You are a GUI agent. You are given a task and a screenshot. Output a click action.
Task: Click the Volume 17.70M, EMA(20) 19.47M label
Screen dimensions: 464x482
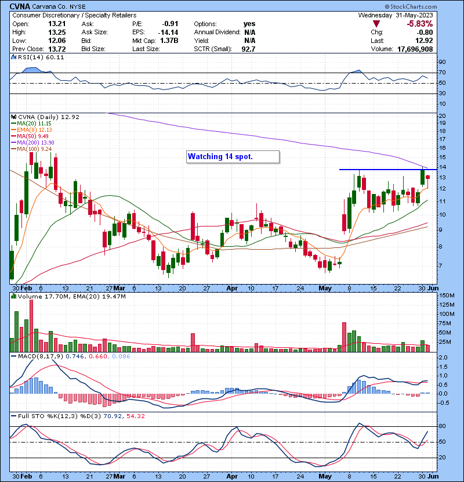click(71, 296)
